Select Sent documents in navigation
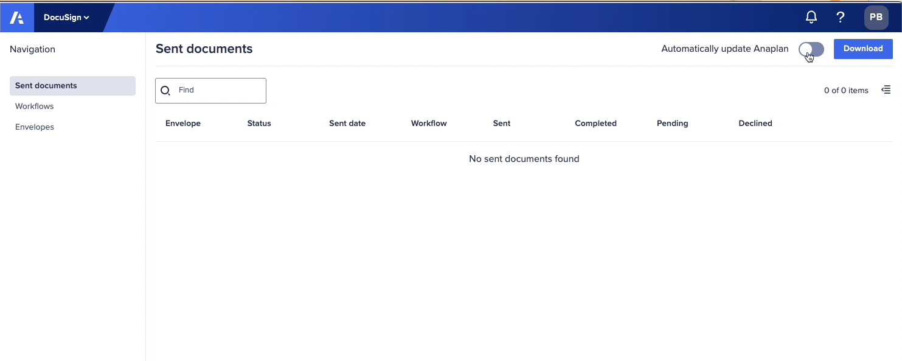The height and width of the screenshot is (361, 902). (46, 85)
